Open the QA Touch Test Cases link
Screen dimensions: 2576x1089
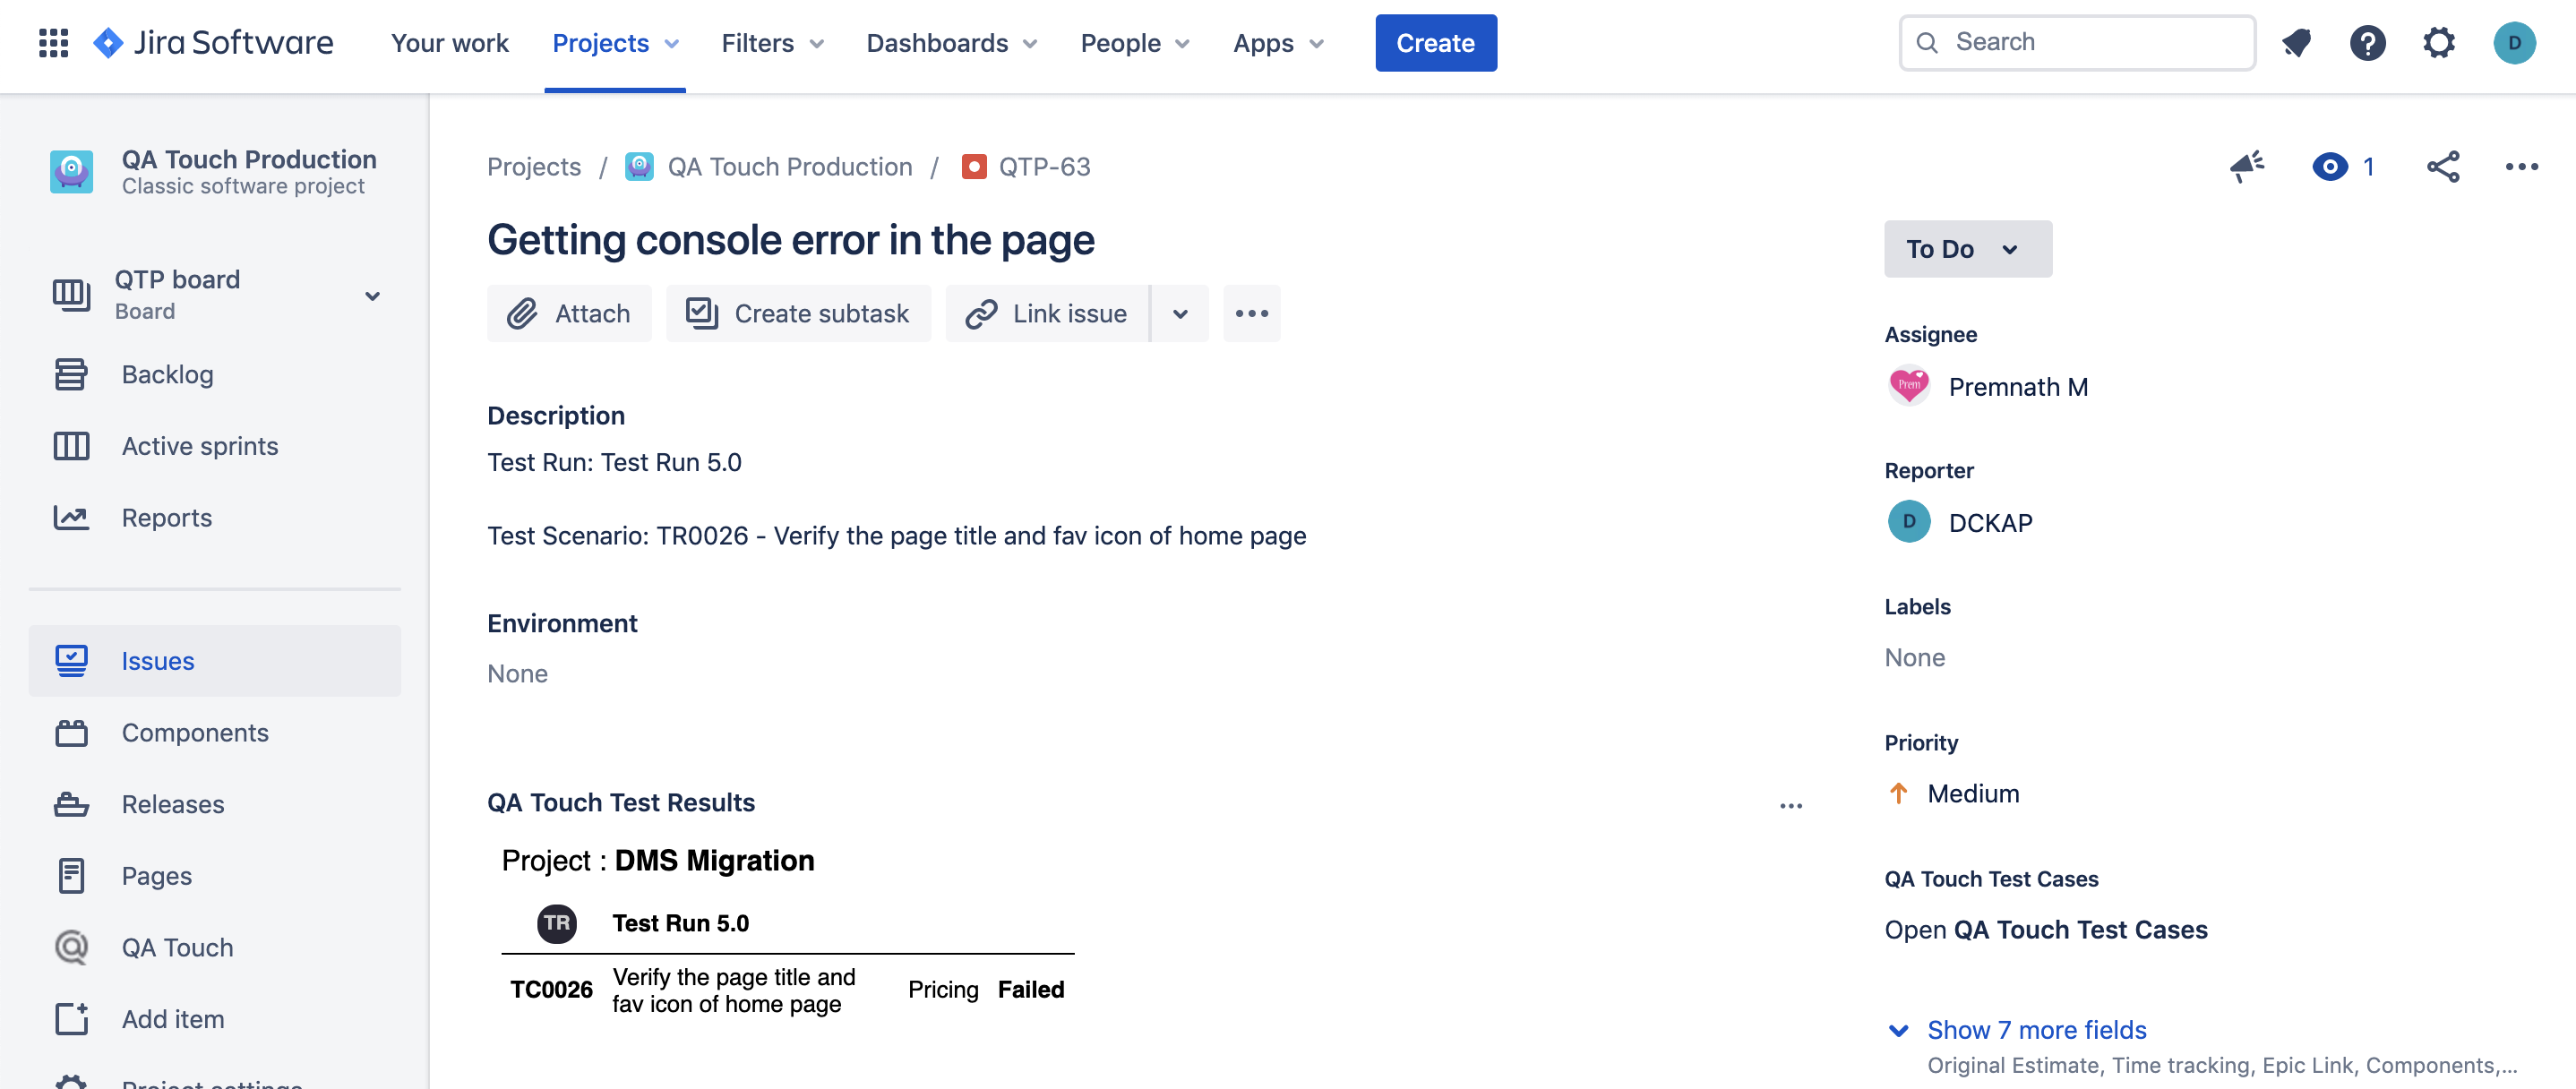point(2045,930)
